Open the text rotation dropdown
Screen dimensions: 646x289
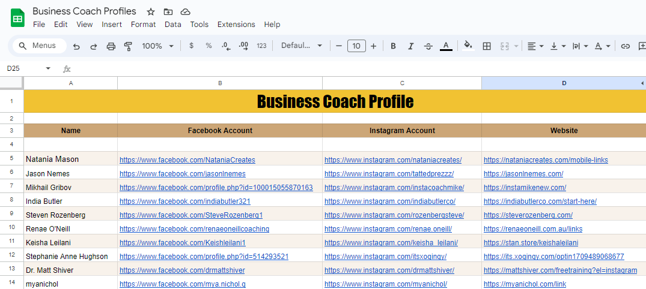[602, 46]
